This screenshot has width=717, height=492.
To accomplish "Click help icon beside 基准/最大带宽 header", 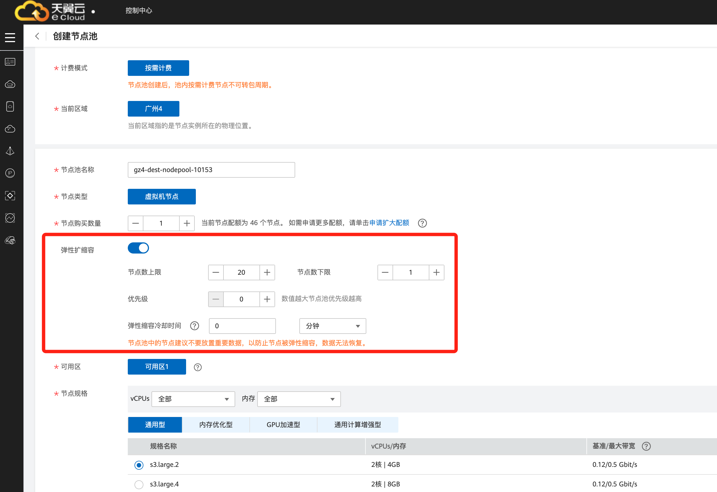I will (646, 446).
